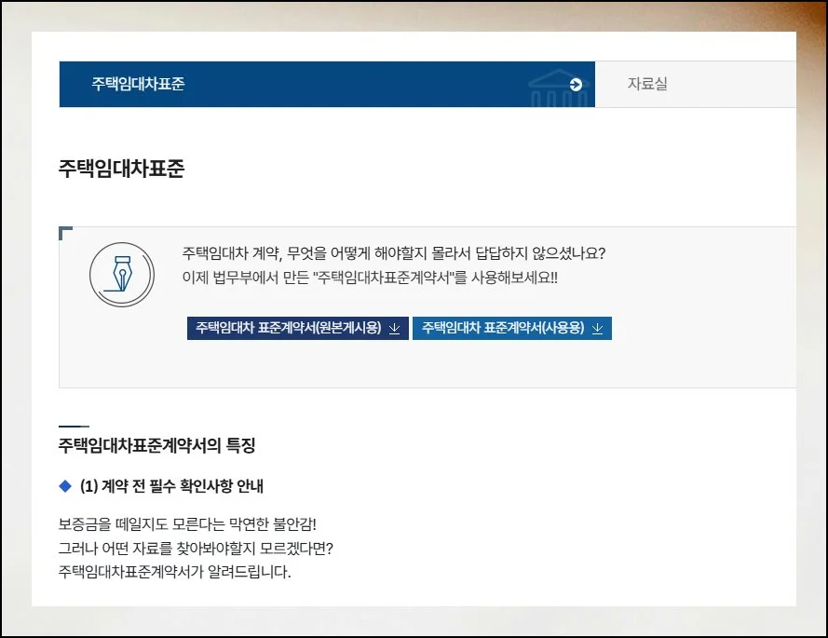Click the corner bracket mark on the info box
This screenshot has width=828, height=638.
[65, 233]
